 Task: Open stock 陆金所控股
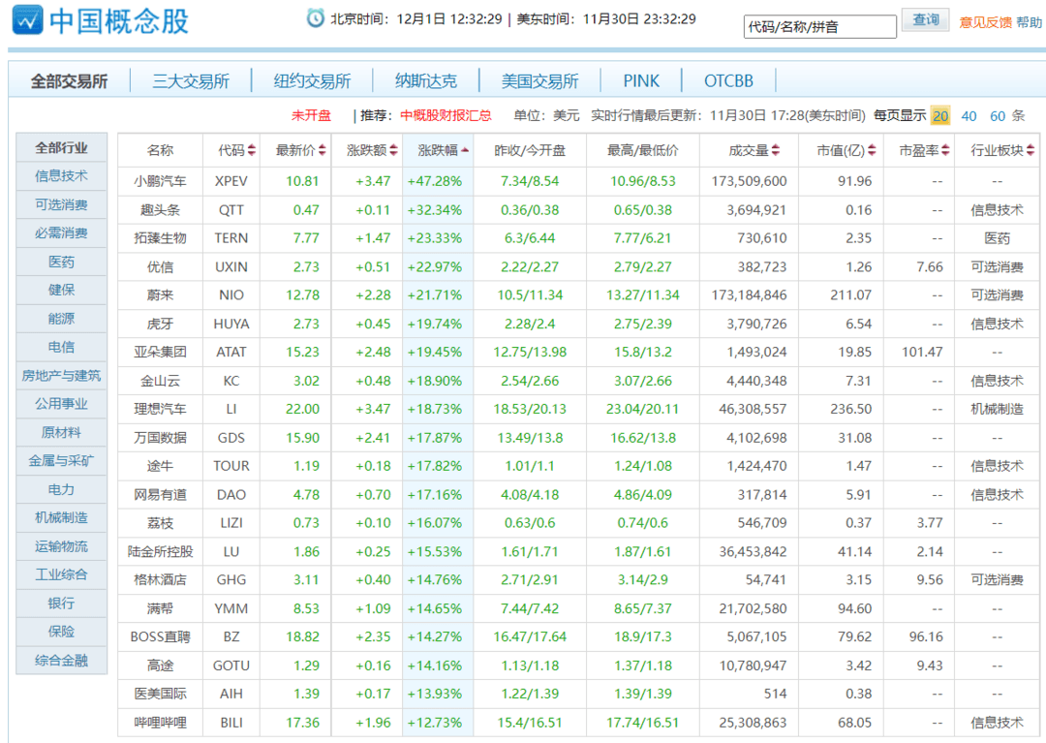(160, 551)
